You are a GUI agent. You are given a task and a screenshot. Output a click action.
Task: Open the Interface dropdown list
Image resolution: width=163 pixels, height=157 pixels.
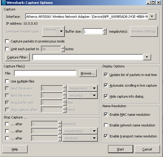[x=152, y=16]
